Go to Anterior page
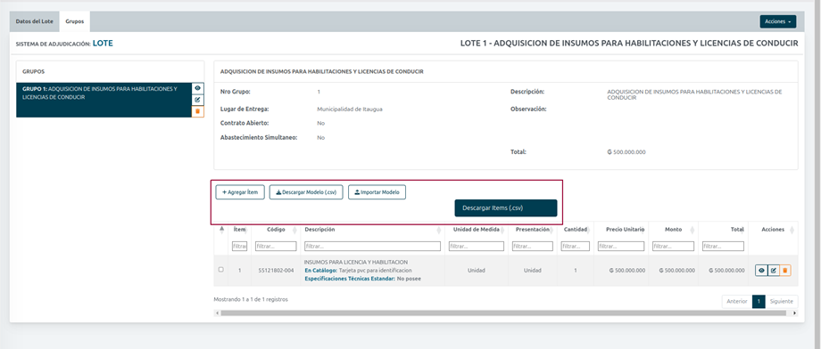The height and width of the screenshot is (349, 821). (737, 302)
